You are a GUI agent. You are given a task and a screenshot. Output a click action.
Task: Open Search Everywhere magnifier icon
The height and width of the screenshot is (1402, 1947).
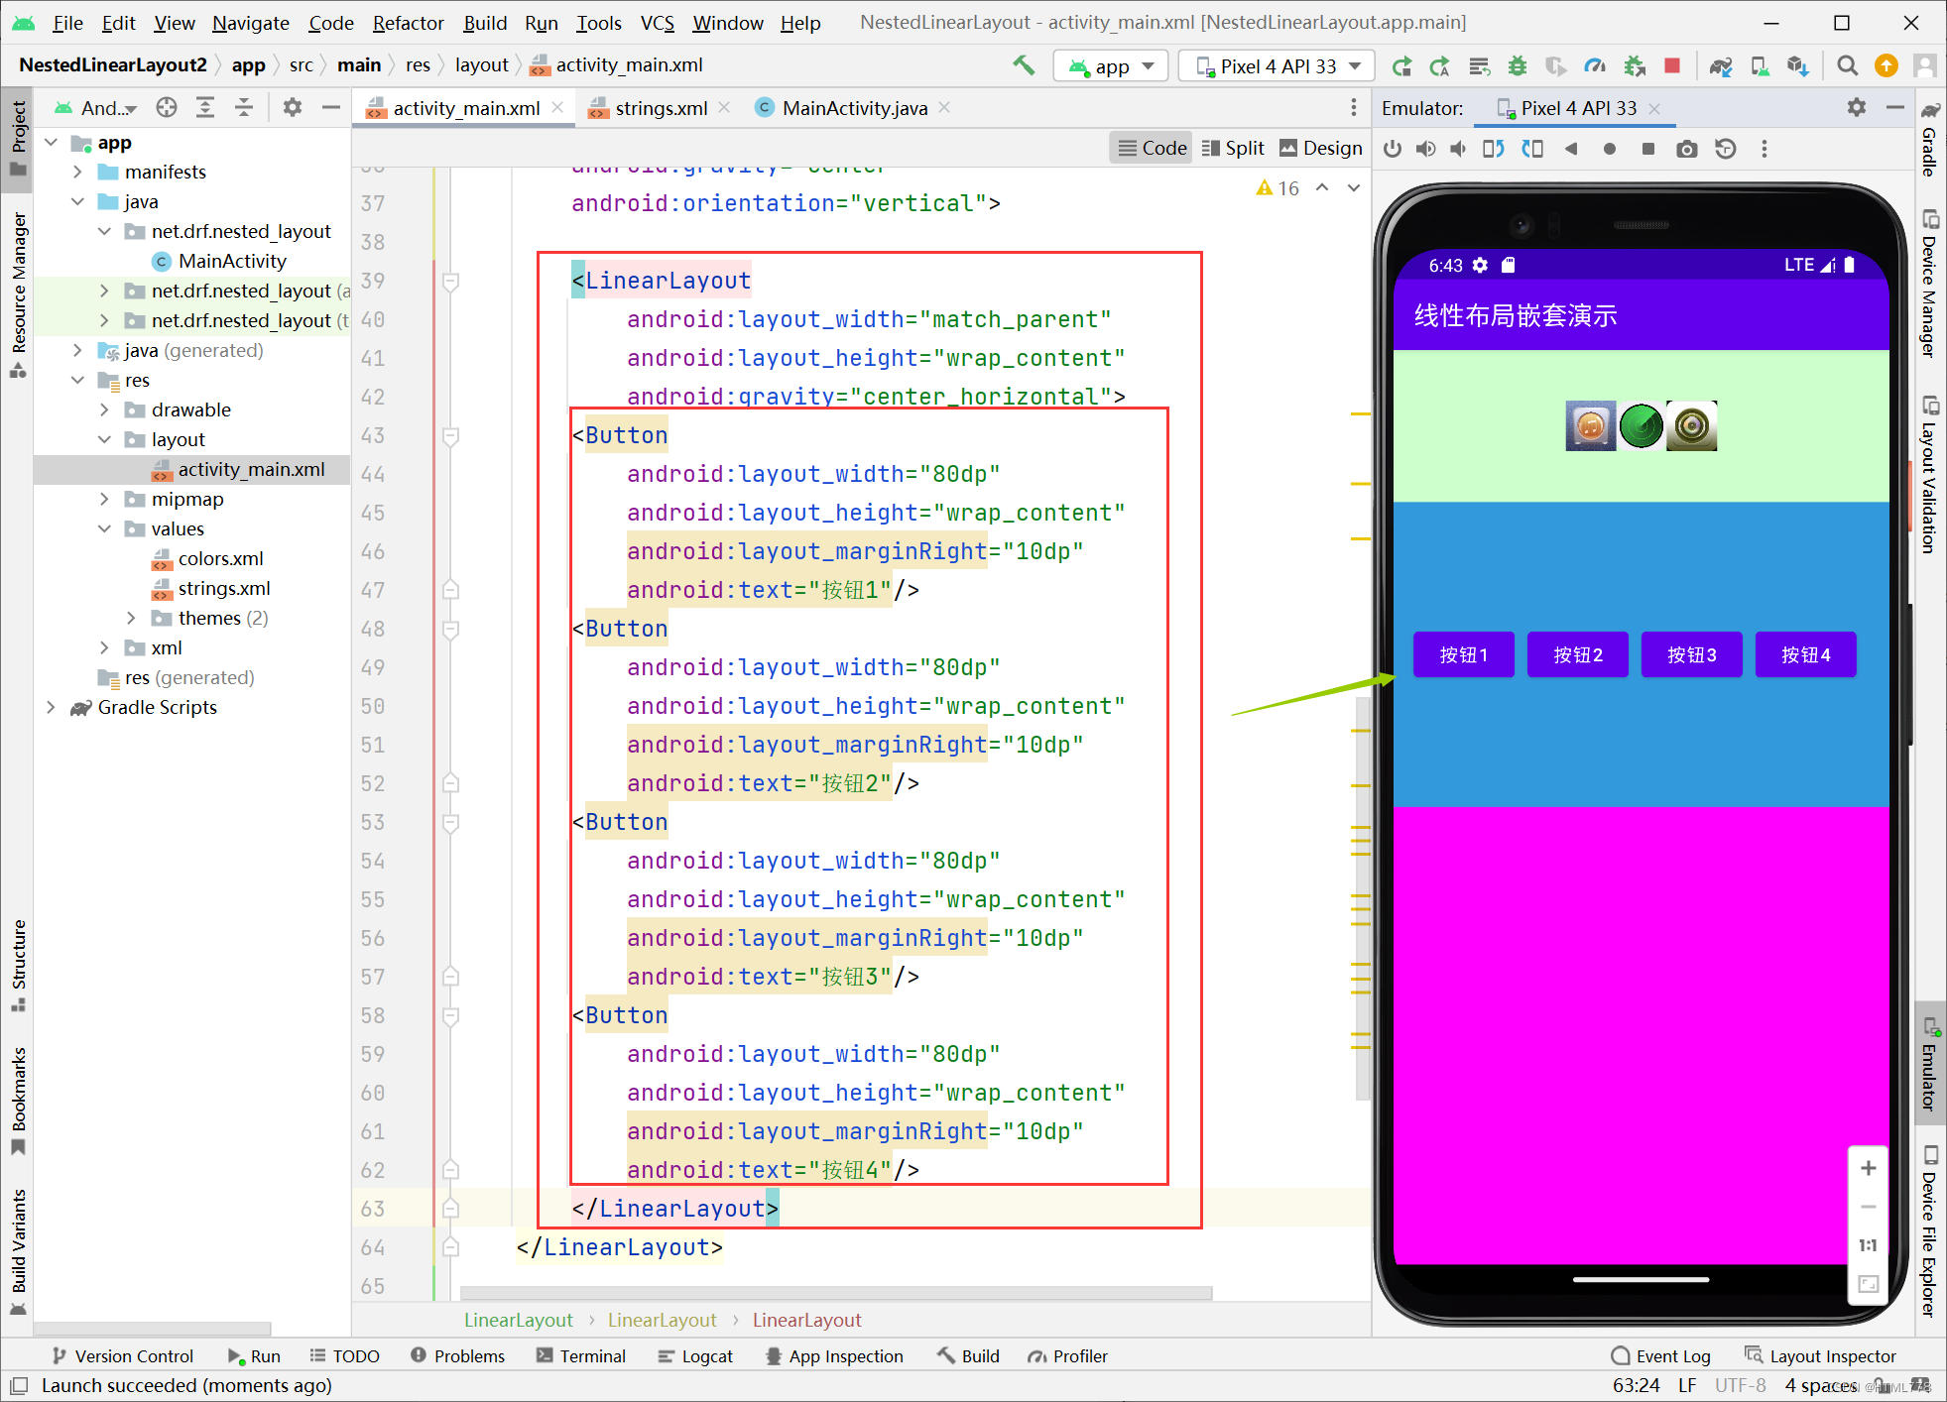click(x=1847, y=66)
